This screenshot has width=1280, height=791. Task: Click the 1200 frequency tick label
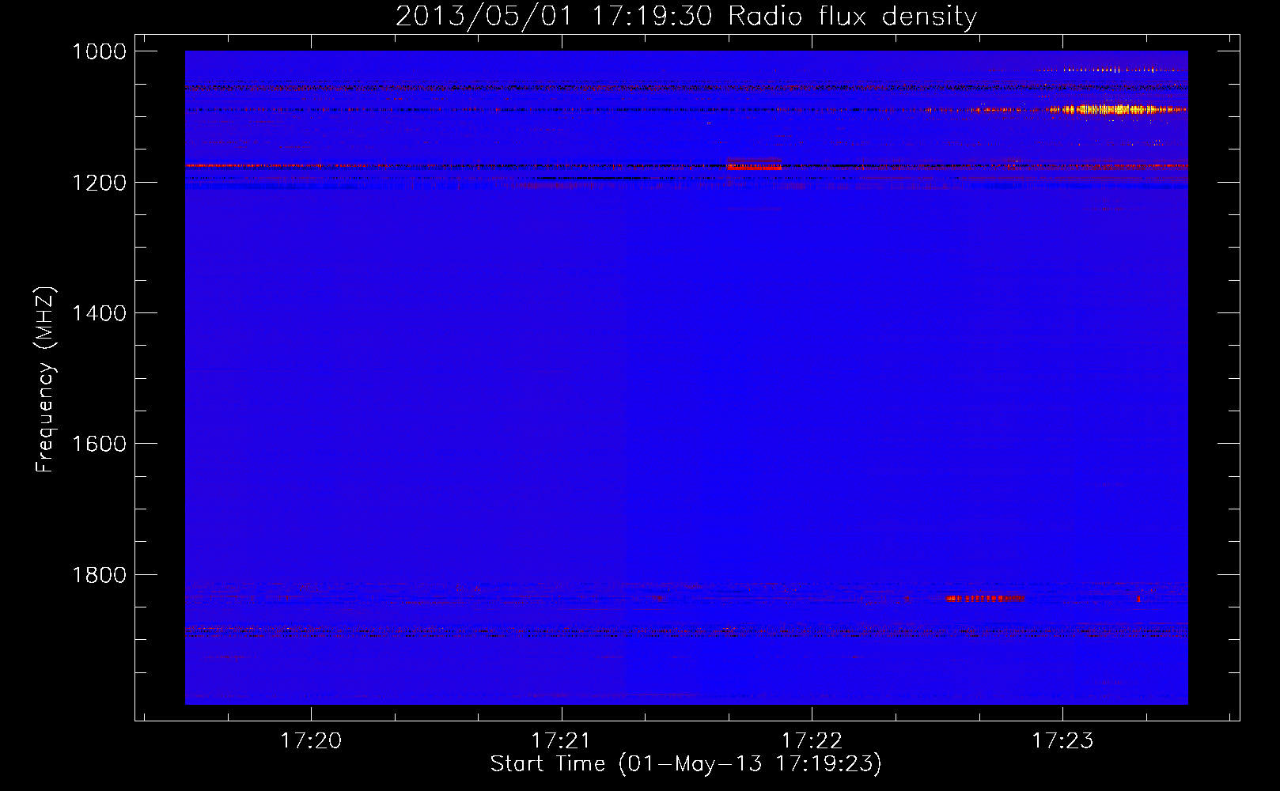(x=99, y=183)
